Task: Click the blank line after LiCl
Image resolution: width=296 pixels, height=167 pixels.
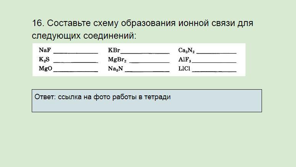Action: (x=214, y=70)
